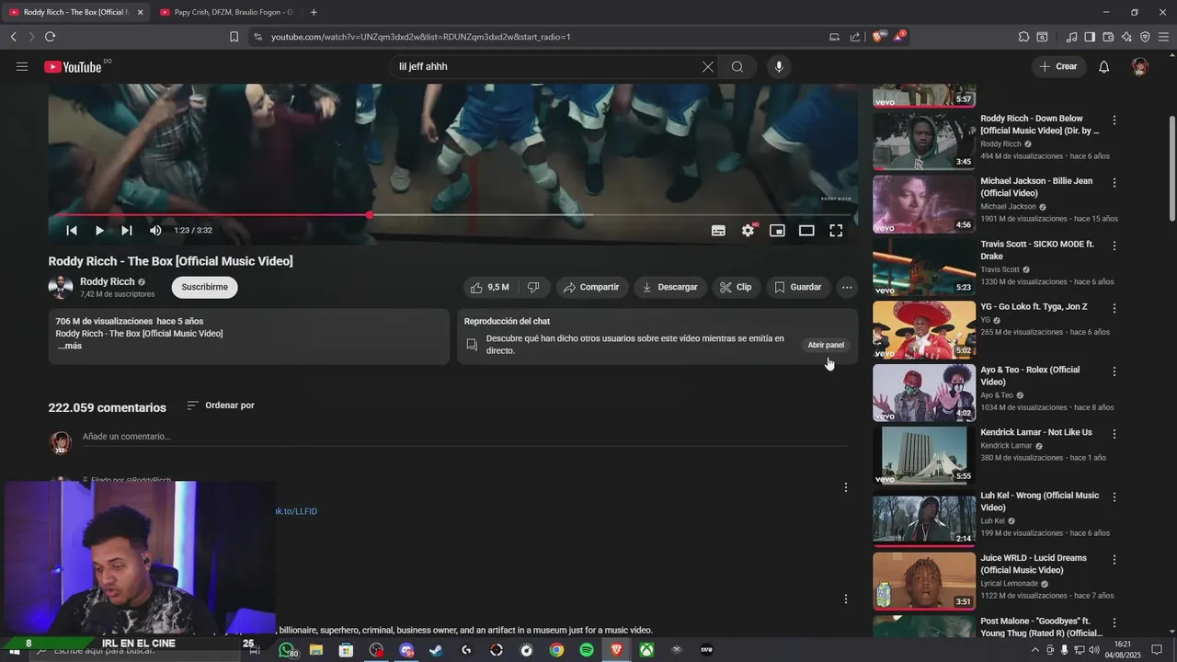The width and height of the screenshot is (1177, 662).
Task: Download the video via Descargar
Action: pyautogui.click(x=670, y=287)
